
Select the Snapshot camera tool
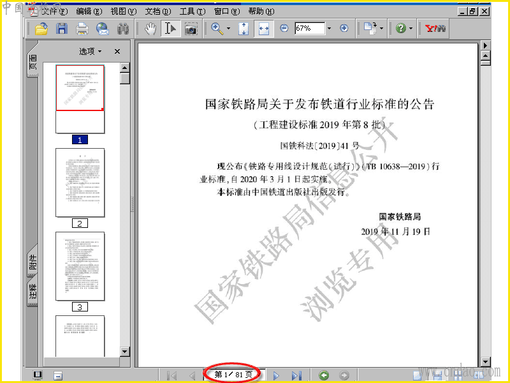(191, 29)
